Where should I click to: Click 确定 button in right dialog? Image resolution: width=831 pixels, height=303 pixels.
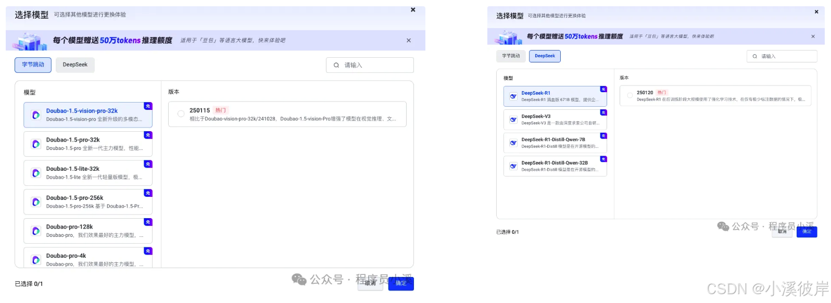[807, 232]
